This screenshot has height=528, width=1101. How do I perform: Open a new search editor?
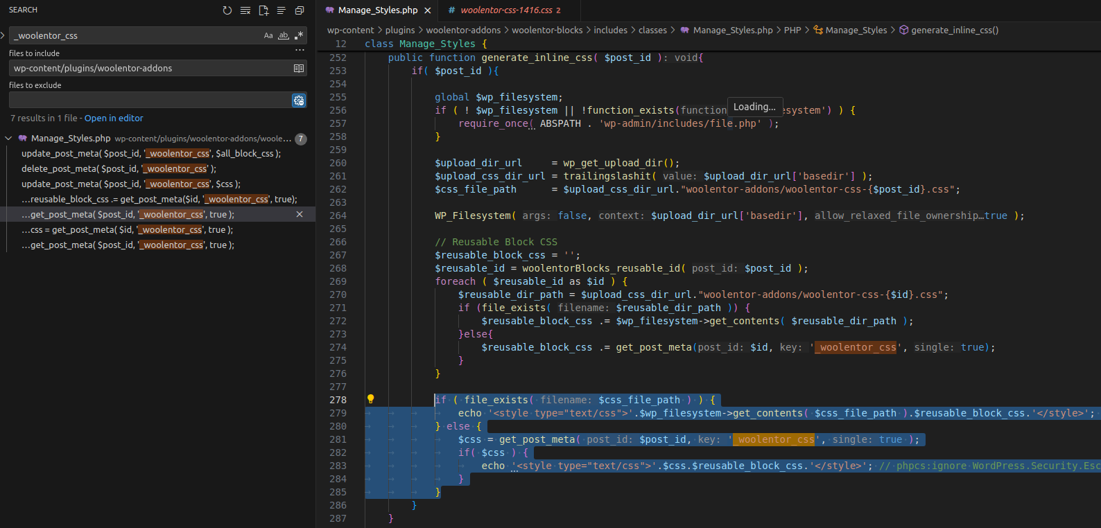point(263,10)
